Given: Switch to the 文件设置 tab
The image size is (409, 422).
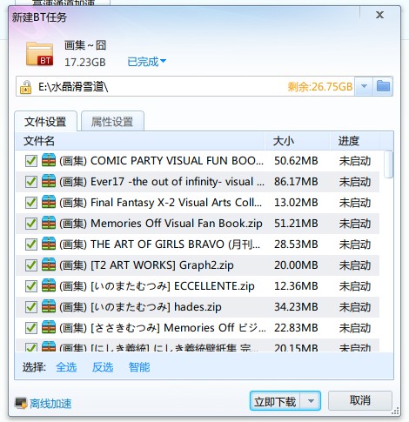Looking at the screenshot, I should 45,122.
